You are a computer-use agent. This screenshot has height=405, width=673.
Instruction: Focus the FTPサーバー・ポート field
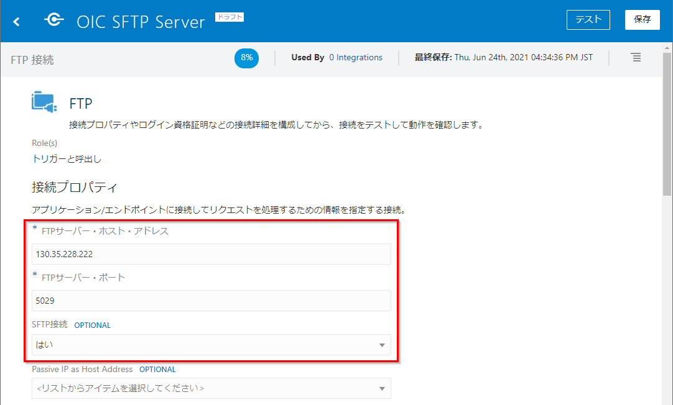[211, 301]
